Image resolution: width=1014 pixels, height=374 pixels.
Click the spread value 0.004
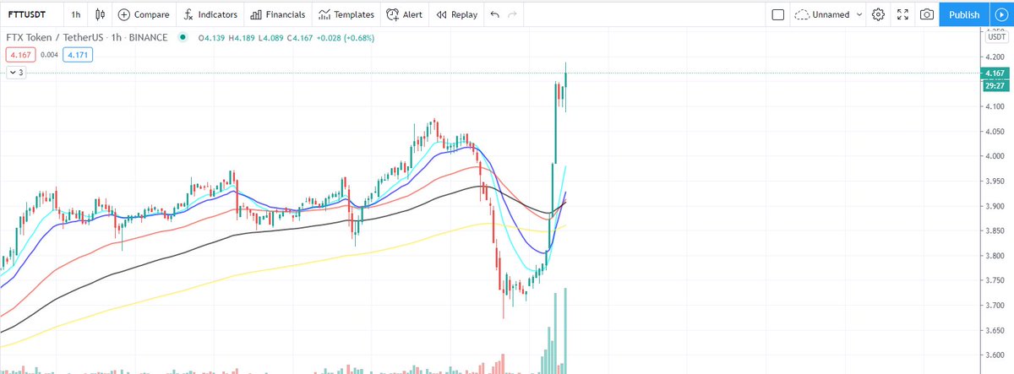[x=48, y=54]
